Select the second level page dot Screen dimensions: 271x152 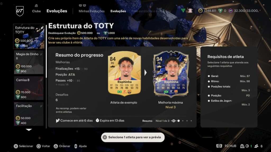click(183, 121)
